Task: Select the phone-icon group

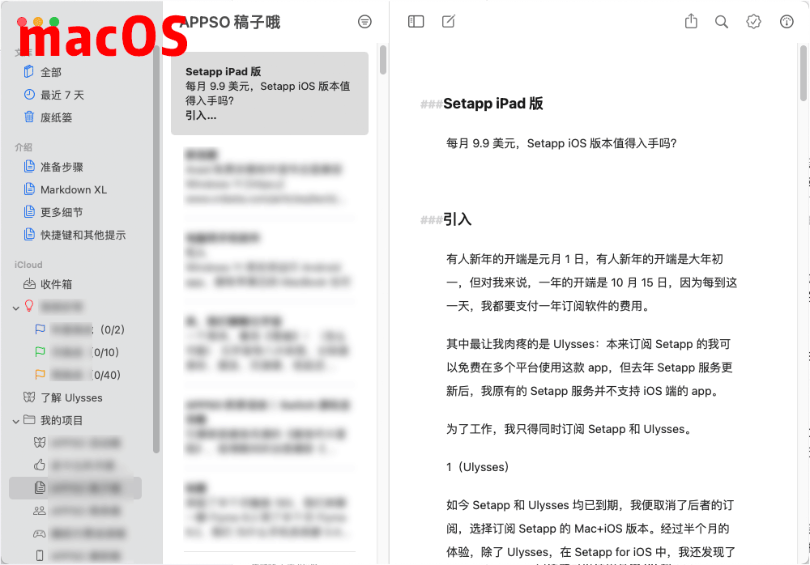Action: click(78, 556)
